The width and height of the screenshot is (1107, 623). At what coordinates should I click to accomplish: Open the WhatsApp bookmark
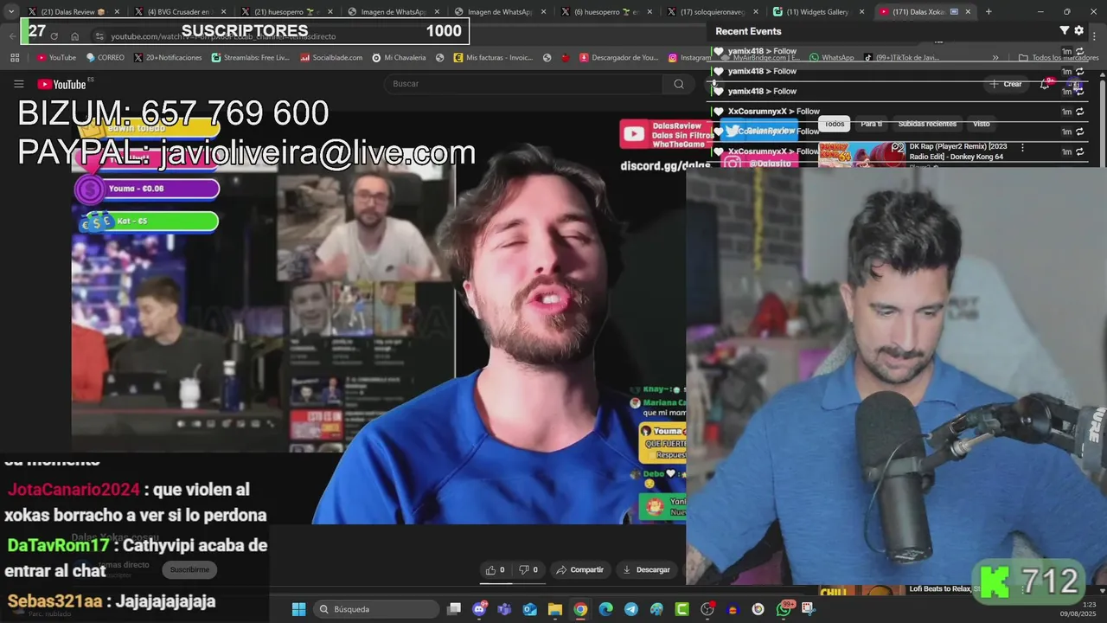tap(830, 57)
